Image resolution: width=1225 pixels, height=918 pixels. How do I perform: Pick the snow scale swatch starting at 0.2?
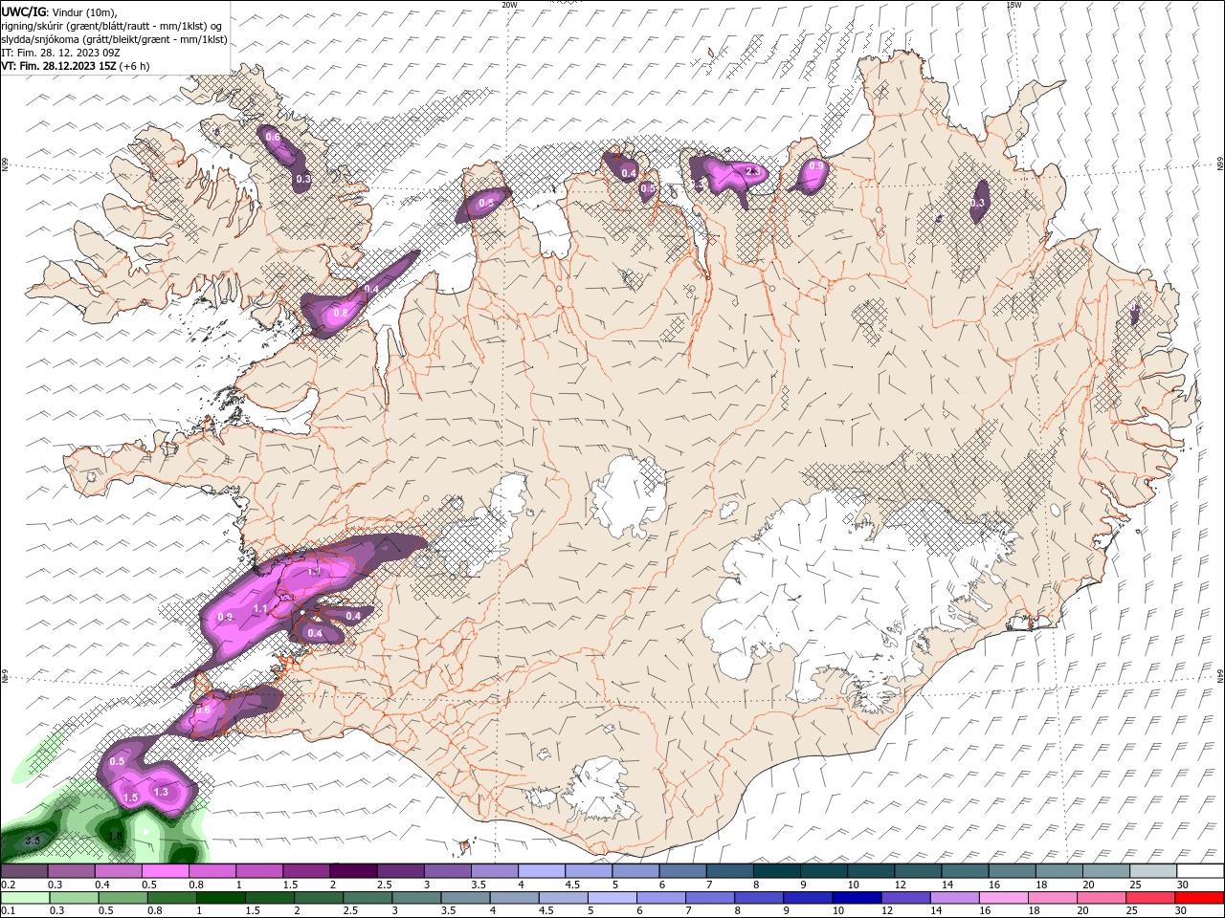pyautogui.click(x=24, y=871)
